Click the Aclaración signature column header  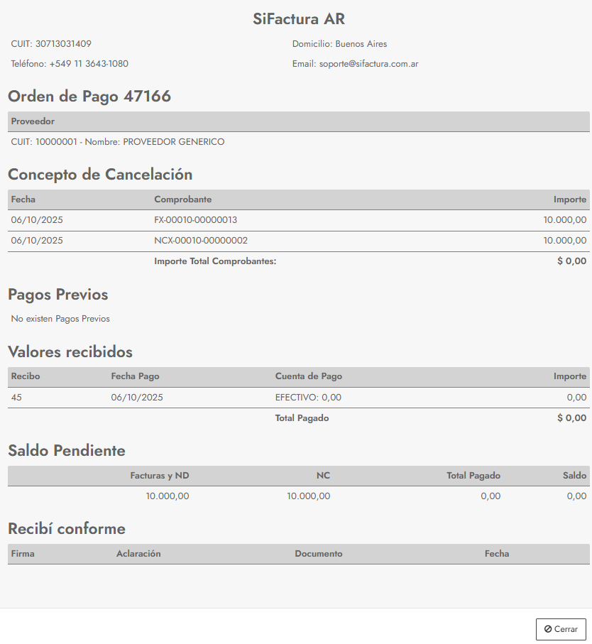[x=138, y=554]
